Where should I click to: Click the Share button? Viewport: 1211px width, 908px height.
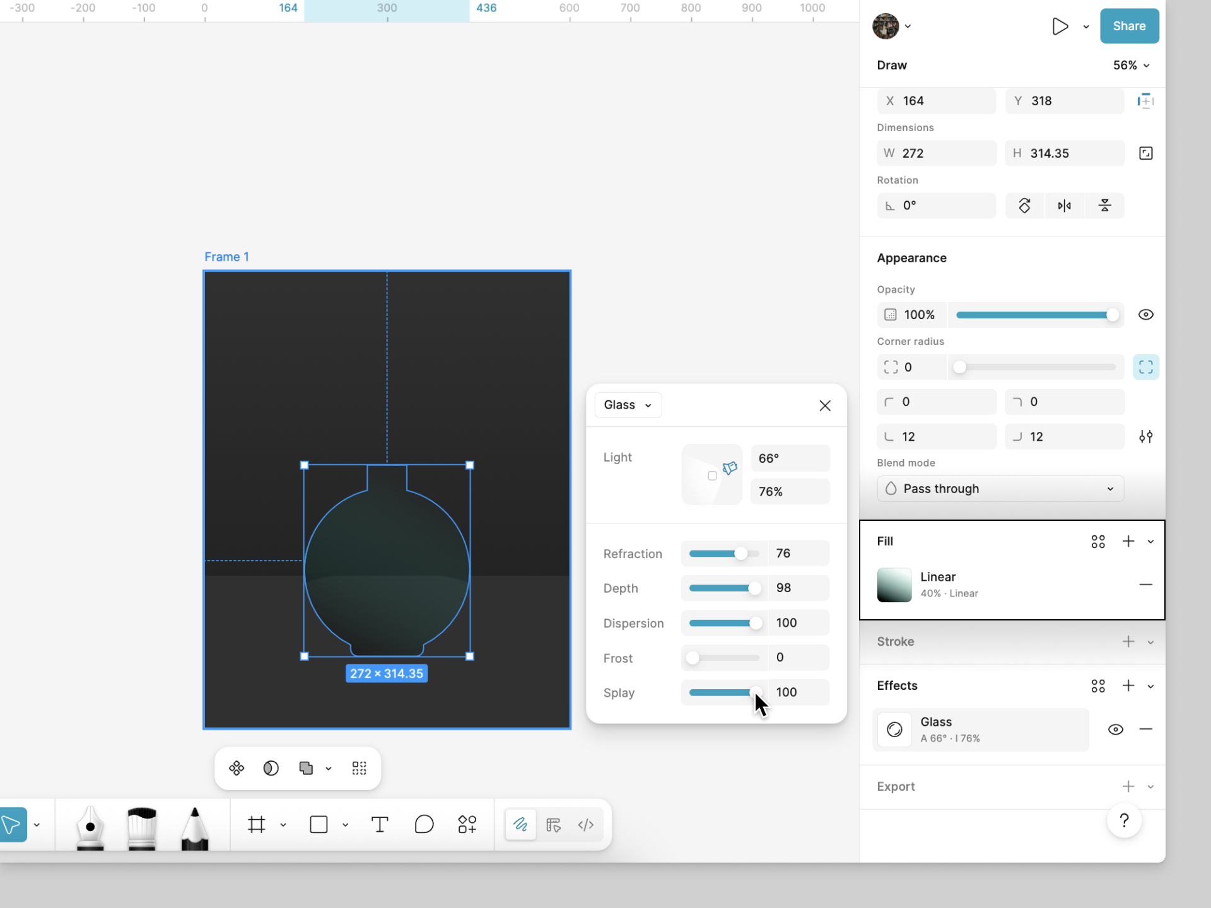point(1128,26)
